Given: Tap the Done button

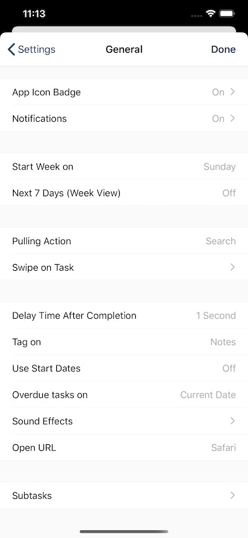Looking at the screenshot, I should [x=223, y=50].
